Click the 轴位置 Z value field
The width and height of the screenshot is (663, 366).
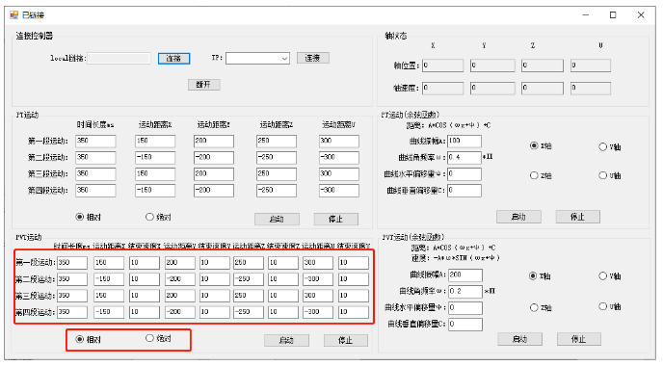[x=543, y=65]
